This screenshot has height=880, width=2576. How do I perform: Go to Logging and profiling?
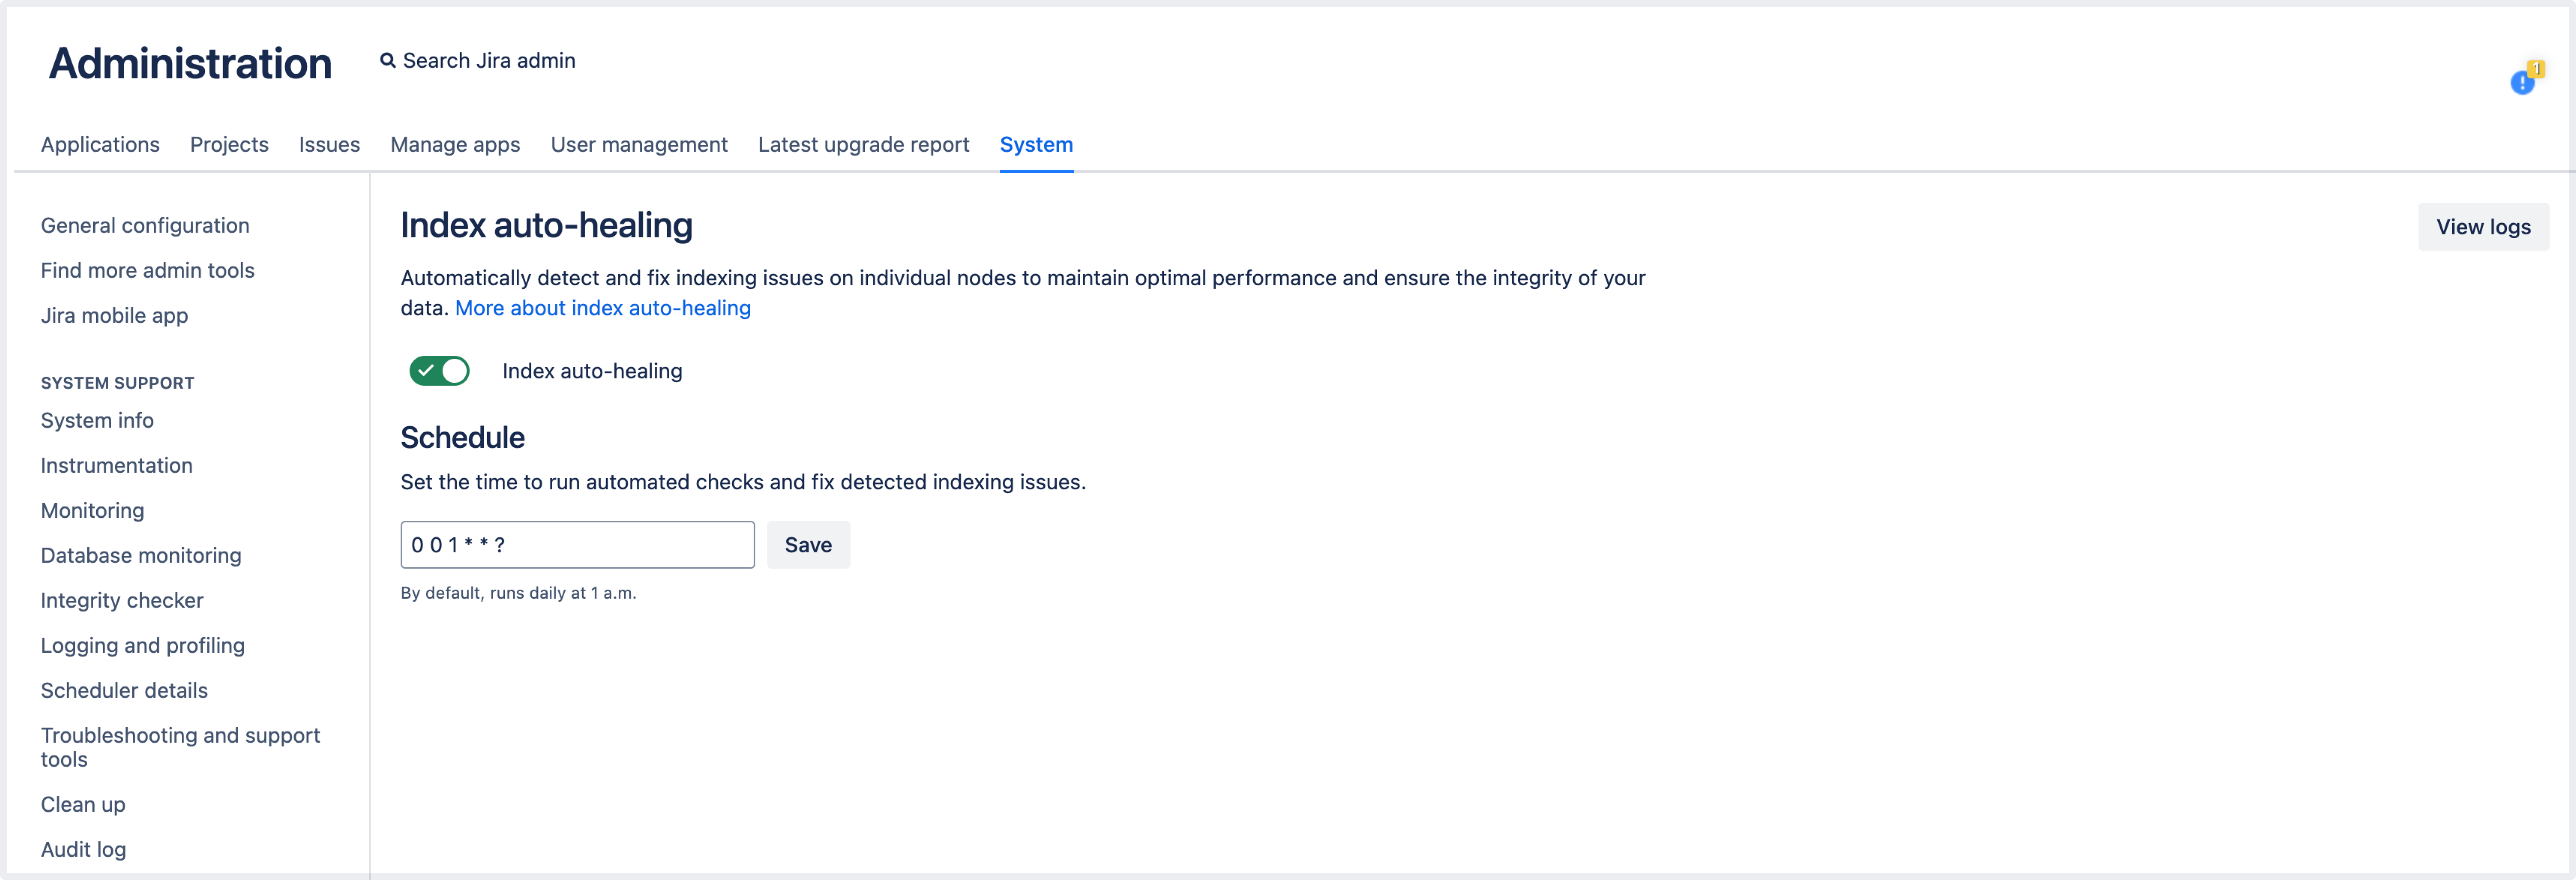point(143,645)
